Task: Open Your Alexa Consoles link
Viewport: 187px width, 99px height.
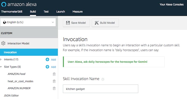Action: coord(172,5)
